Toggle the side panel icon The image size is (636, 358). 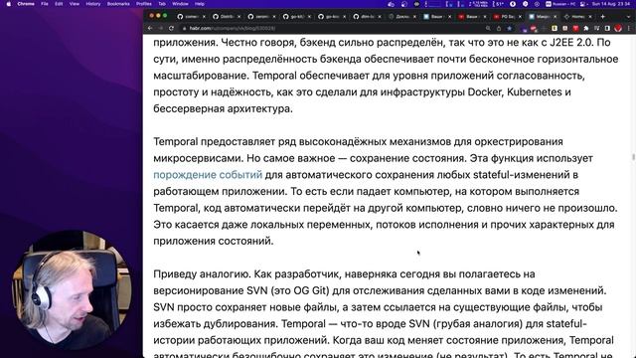coord(607,28)
